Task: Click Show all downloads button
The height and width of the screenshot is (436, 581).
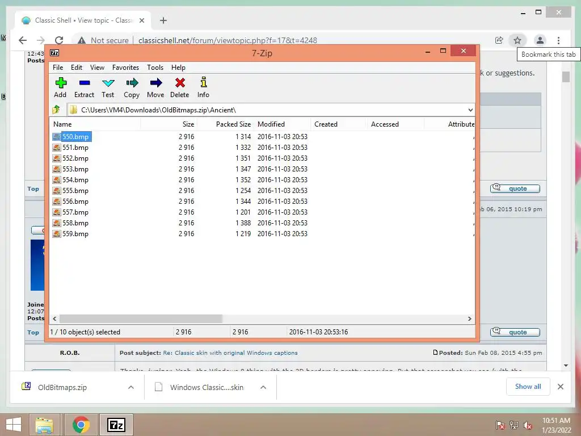Action: point(528,387)
